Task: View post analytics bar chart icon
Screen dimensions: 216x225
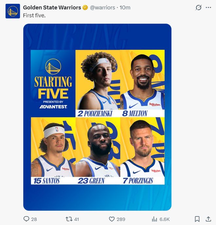Action: (154, 219)
